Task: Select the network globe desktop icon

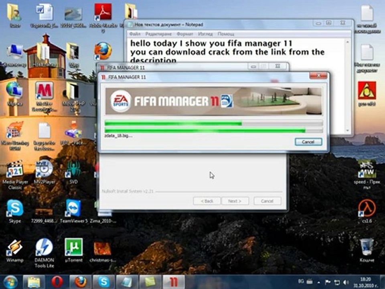Action: [14, 94]
